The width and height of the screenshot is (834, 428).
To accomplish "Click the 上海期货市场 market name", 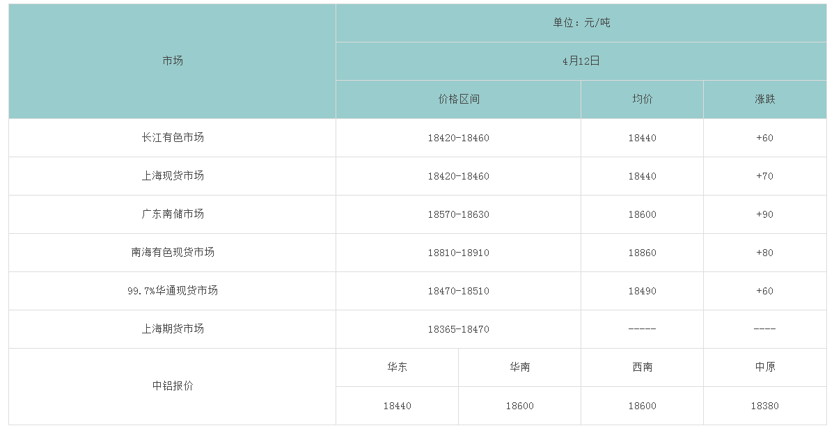I will point(173,329).
